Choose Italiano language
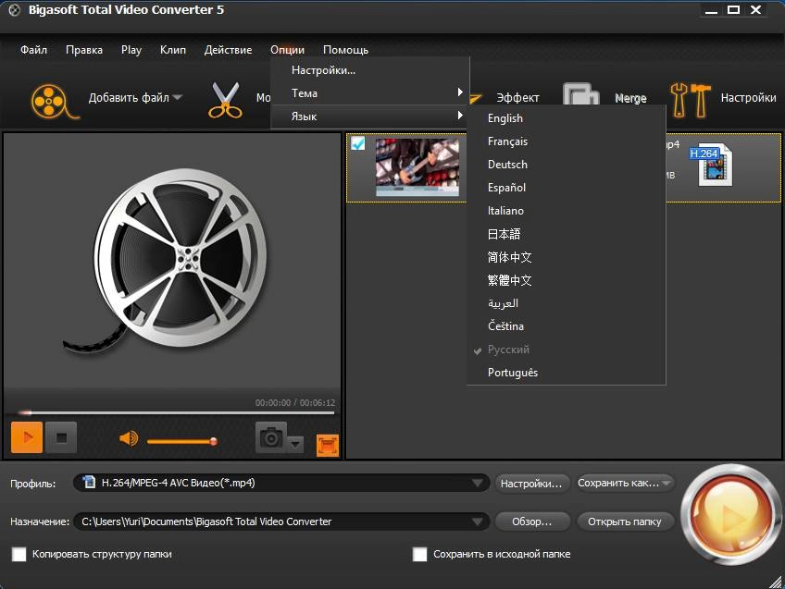 tap(566, 211)
